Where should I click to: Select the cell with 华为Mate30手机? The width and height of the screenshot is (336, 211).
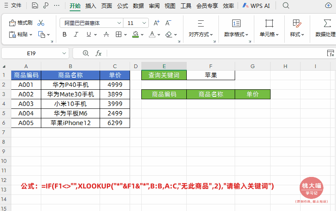[x=70, y=94]
